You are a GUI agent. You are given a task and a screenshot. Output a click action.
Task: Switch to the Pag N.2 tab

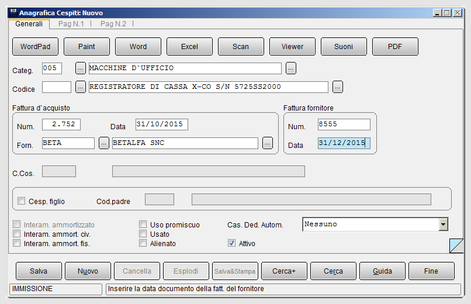pyautogui.click(x=113, y=24)
